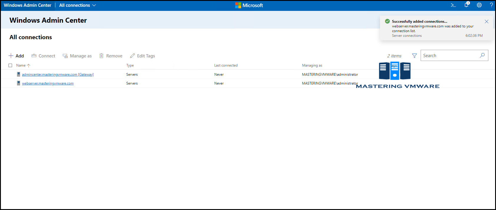Click the Connect toolbar button

pos(43,56)
